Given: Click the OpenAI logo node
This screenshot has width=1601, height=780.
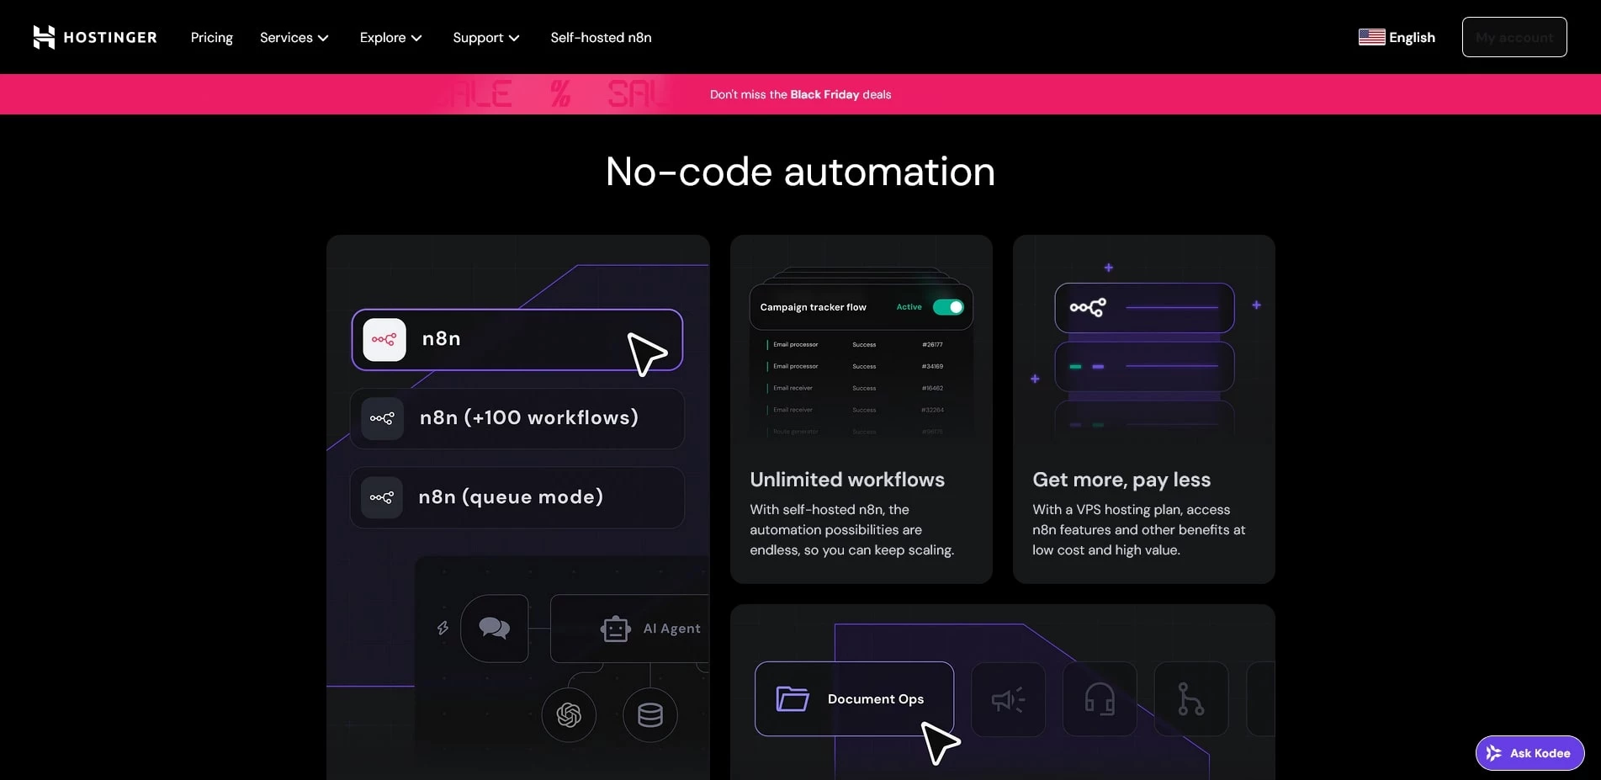Looking at the screenshot, I should pyautogui.click(x=569, y=715).
